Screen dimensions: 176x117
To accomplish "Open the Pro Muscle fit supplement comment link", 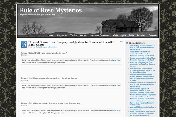I will pos(142,91).
